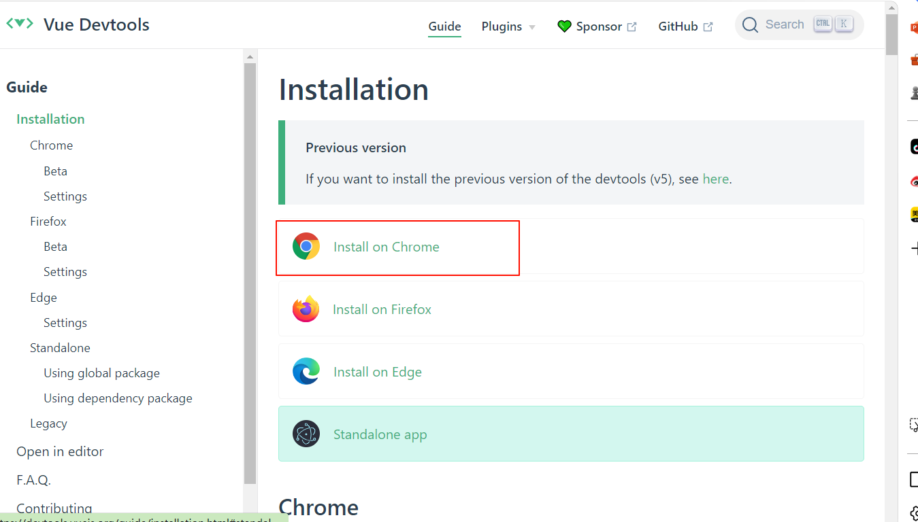Go to Chrome section in the sidebar
Image resolution: width=918 pixels, height=522 pixels.
coord(51,145)
